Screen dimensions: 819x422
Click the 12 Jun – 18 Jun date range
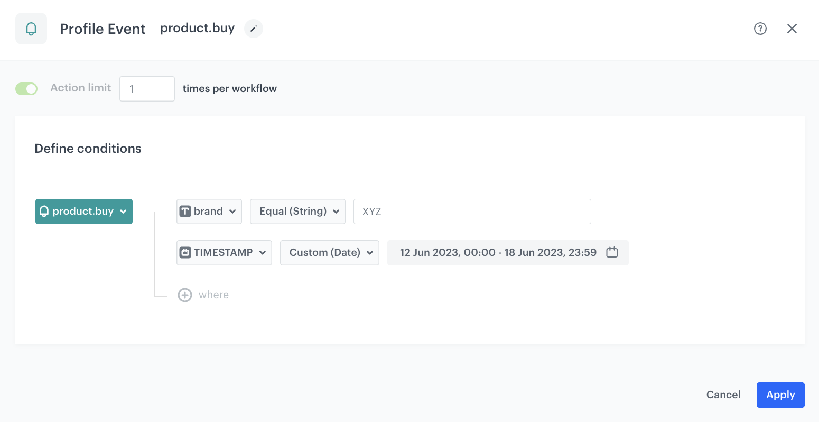click(498, 253)
